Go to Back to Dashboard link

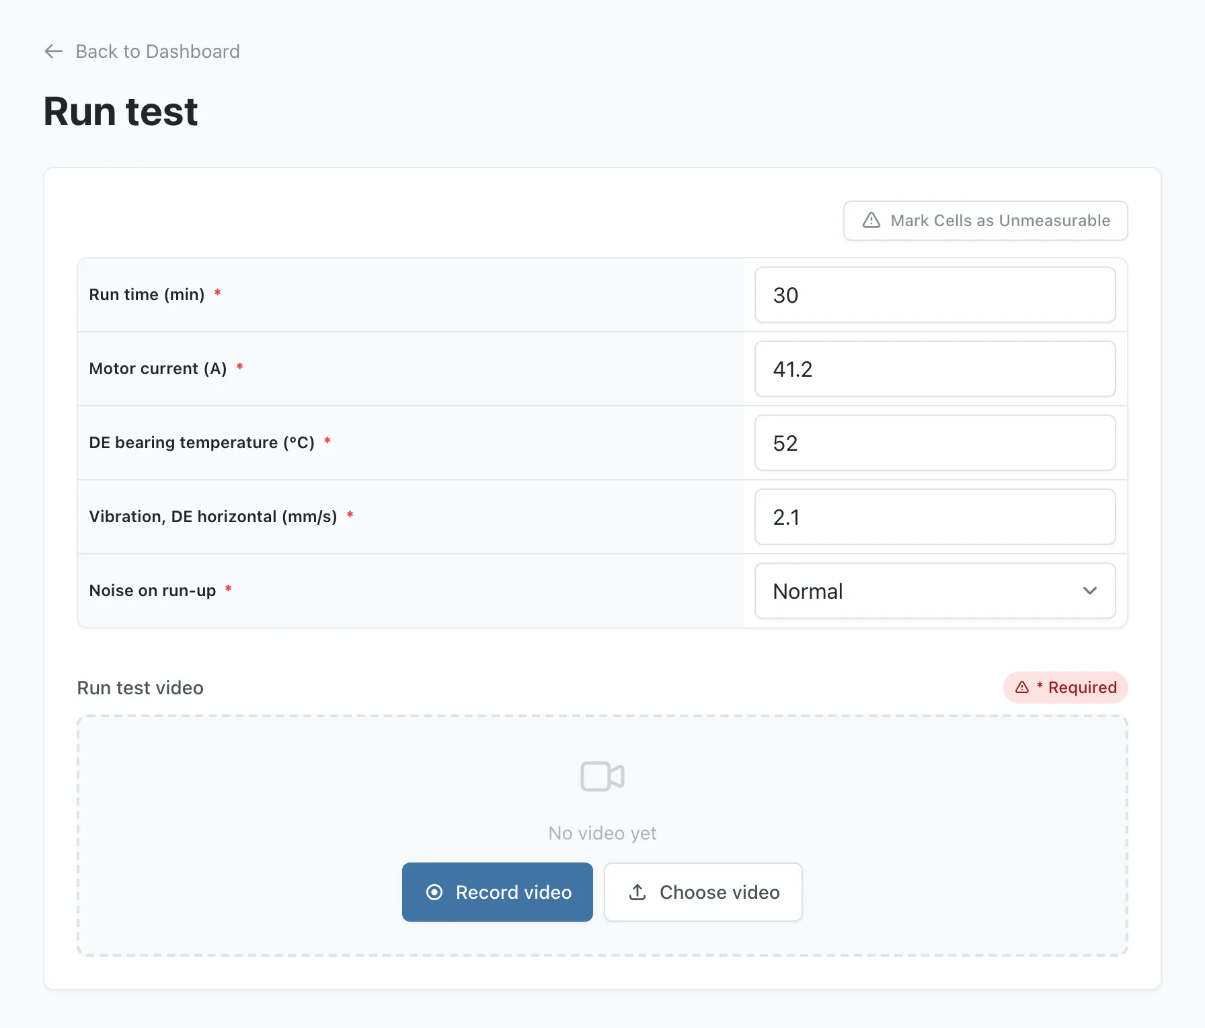click(142, 51)
